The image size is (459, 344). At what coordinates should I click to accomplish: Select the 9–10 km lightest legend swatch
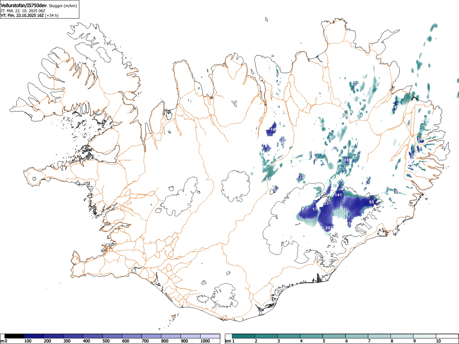point(425,336)
